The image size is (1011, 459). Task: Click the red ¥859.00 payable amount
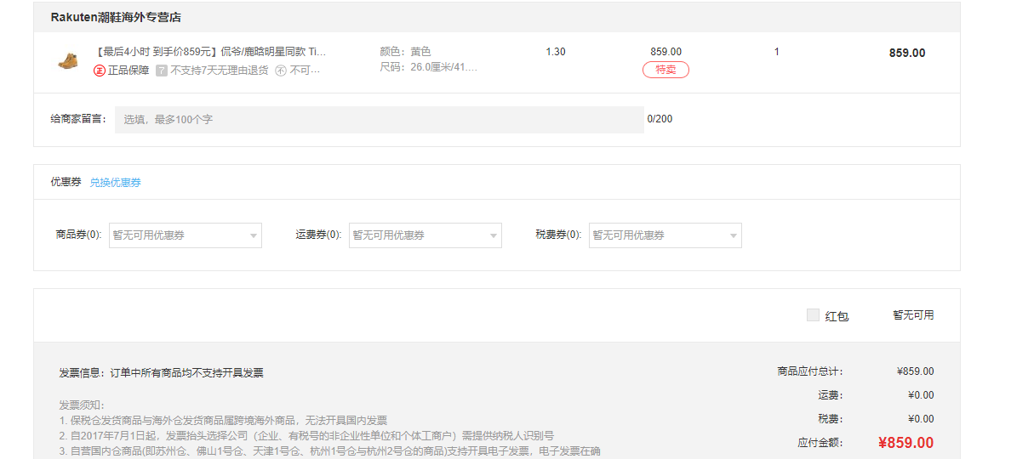pyautogui.click(x=905, y=443)
